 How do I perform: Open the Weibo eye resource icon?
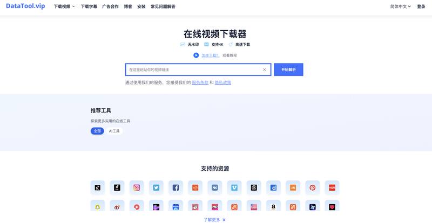117,206
